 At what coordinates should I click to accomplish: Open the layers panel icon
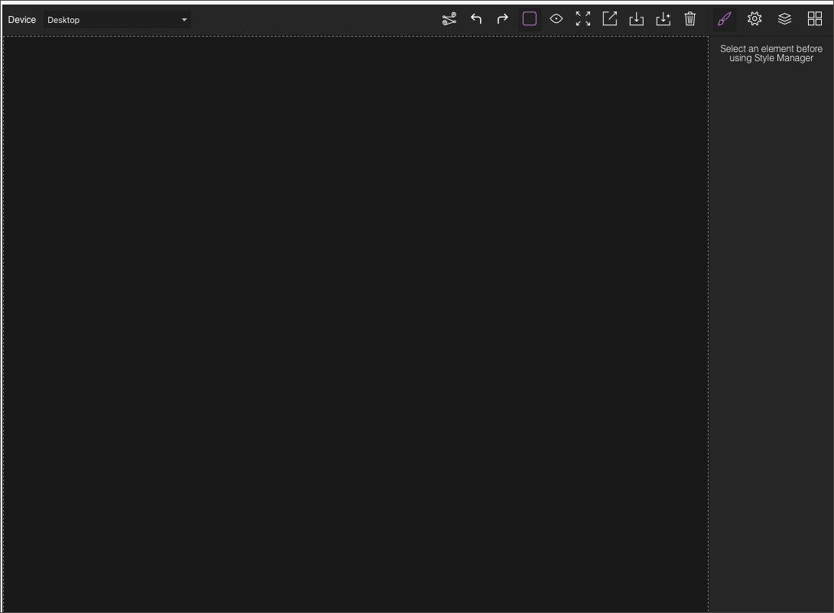784,19
